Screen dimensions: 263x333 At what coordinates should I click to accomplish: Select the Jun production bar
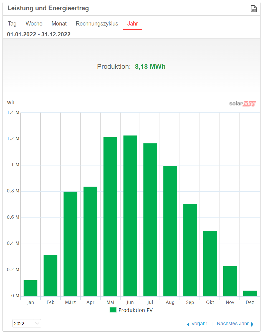pos(130,216)
